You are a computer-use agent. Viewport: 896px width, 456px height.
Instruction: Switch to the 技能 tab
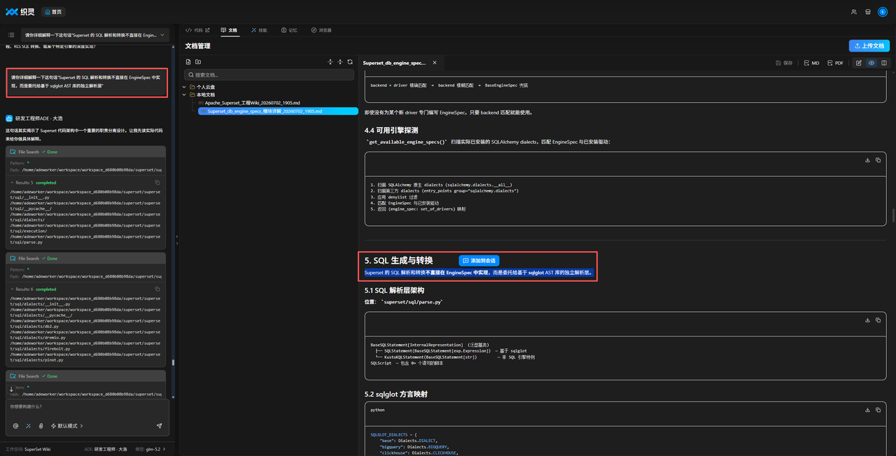click(259, 30)
